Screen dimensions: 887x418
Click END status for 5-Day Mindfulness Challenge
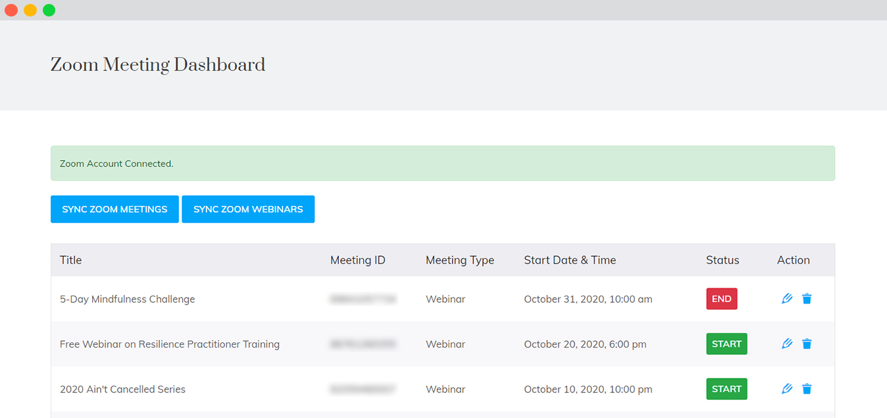[x=722, y=299]
